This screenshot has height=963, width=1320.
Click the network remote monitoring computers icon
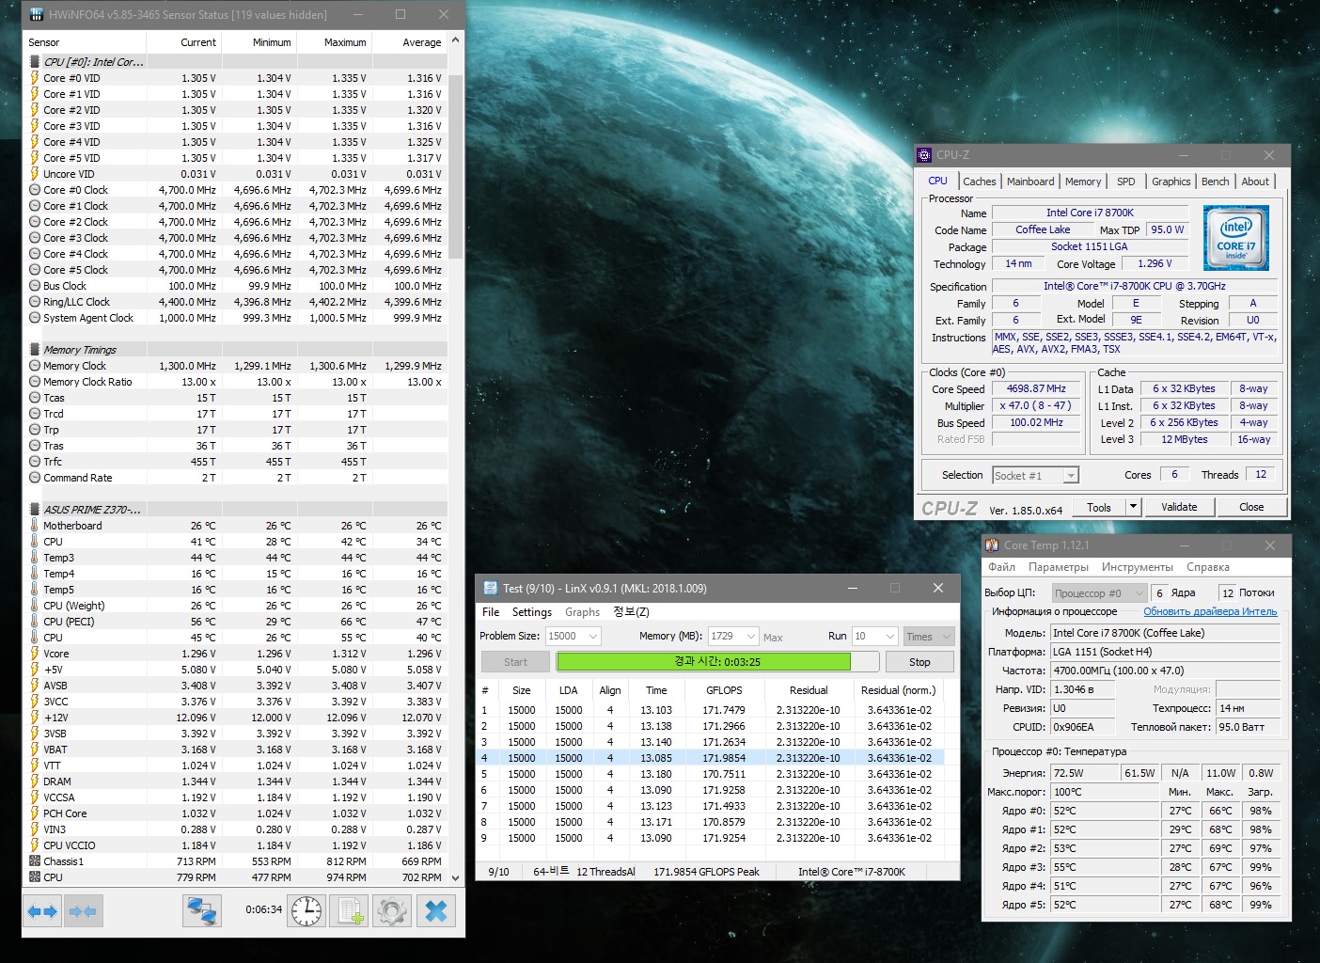pos(201,910)
